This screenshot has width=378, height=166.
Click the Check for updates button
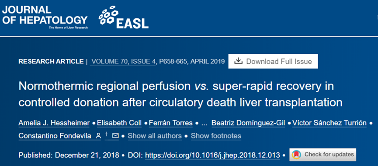(323, 155)
